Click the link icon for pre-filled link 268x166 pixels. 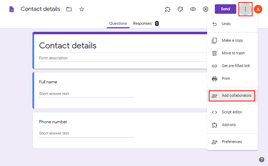214,66
